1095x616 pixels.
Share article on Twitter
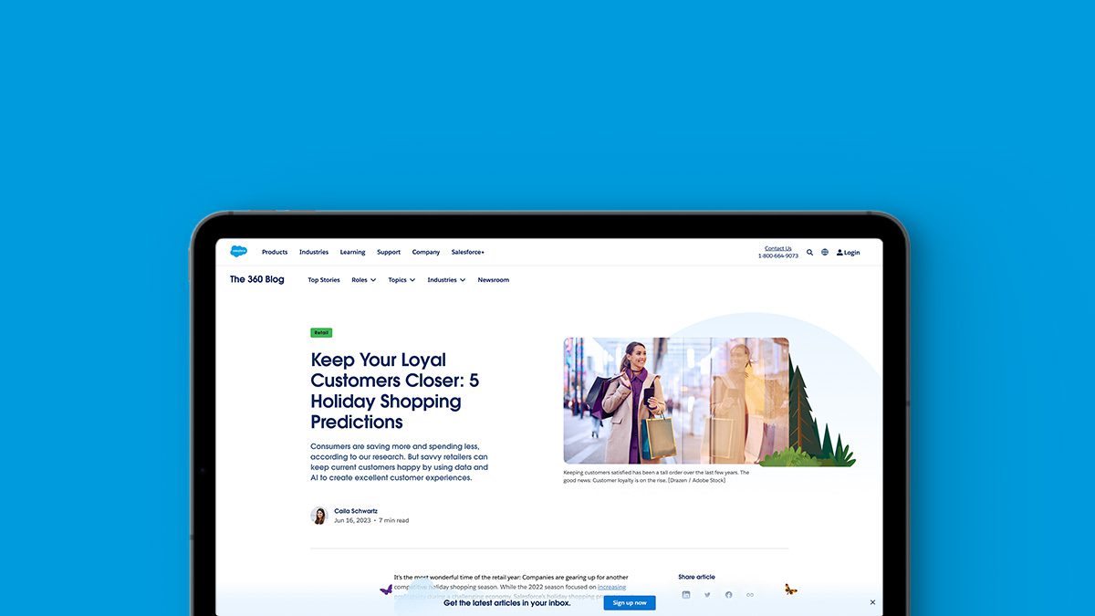coord(707,595)
